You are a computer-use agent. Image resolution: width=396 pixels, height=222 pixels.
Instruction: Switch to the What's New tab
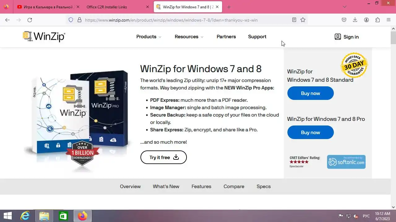tap(166, 187)
